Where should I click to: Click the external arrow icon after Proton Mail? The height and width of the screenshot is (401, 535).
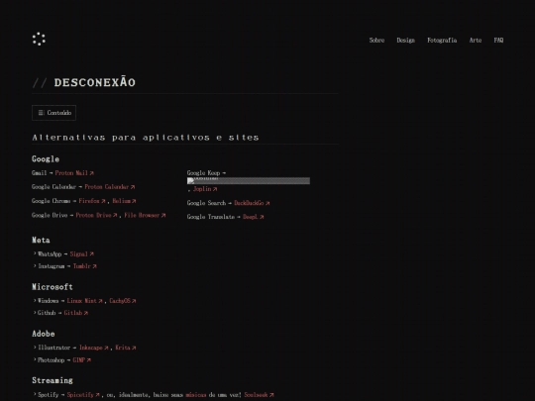[x=91, y=173]
